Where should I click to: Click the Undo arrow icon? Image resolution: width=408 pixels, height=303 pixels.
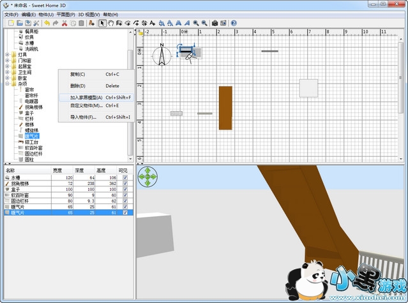click(x=47, y=23)
